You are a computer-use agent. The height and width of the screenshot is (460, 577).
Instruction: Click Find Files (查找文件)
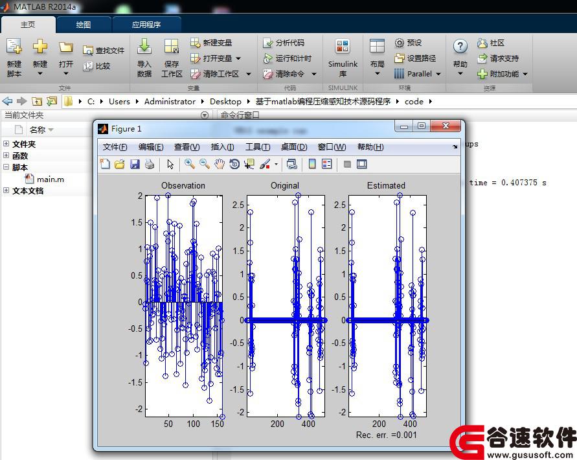(x=104, y=51)
